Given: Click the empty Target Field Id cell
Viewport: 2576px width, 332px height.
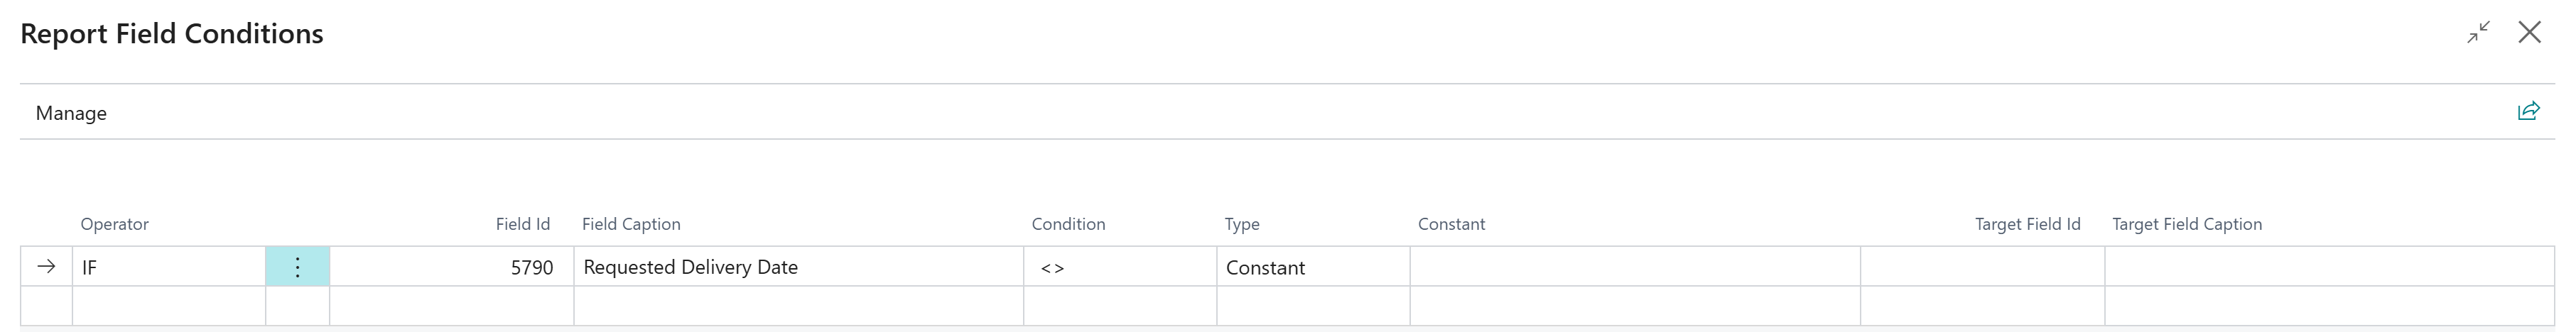Looking at the screenshot, I should pos(1981,267).
